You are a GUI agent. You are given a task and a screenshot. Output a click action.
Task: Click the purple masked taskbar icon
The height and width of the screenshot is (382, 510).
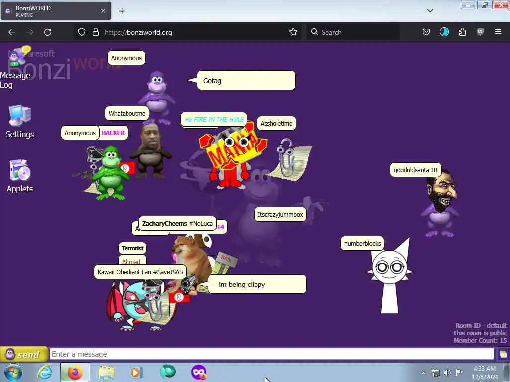[x=199, y=372]
